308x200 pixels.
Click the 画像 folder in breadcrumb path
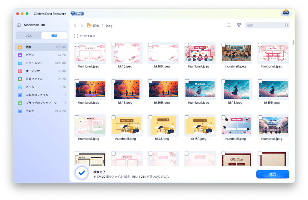(x=93, y=26)
